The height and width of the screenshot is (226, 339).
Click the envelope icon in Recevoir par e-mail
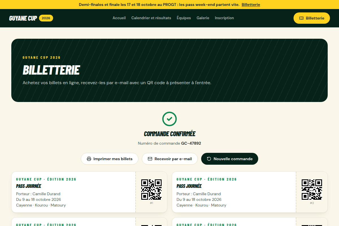coord(150,159)
